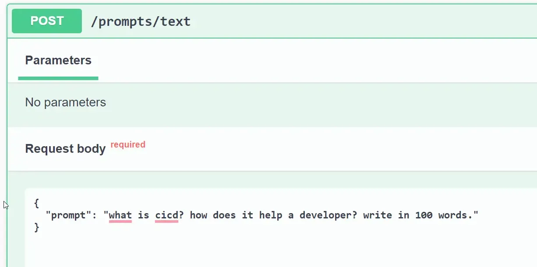Collapse the operation via empty header area
Image resolution: width=537 pixels, height=267 pixels.
click(x=350, y=21)
